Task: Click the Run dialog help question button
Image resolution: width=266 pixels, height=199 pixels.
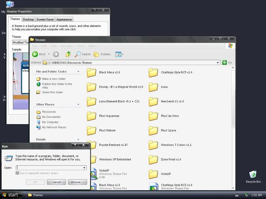Action: (x=75, y=145)
